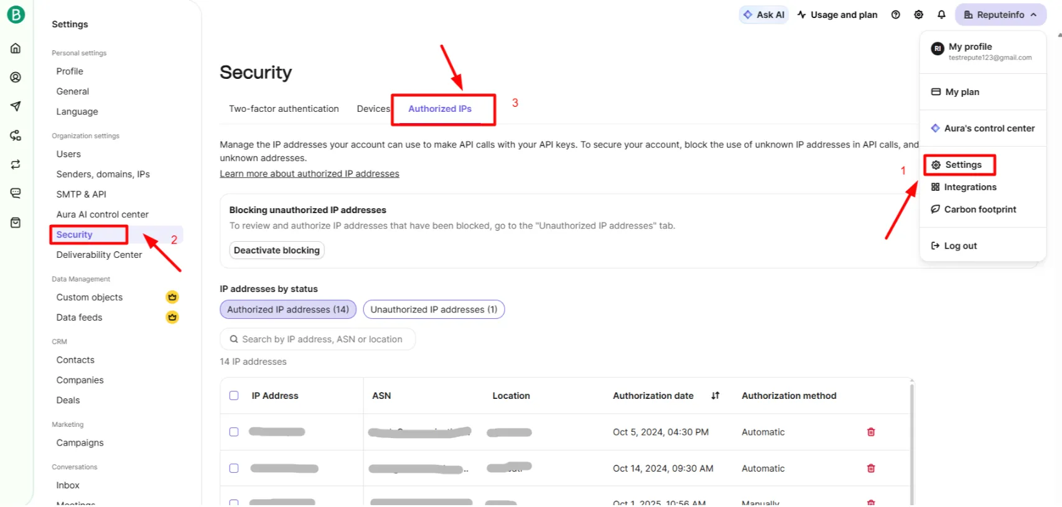Open the Home icon in left rail
The image size is (1062, 507).
pyautogui.click(x=16, y=48)
